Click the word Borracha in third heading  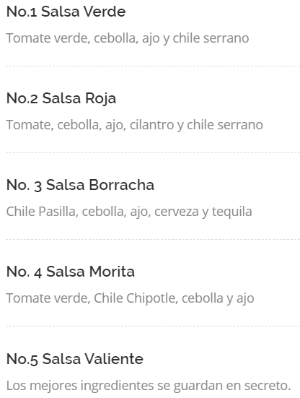[x=121, y=185]
